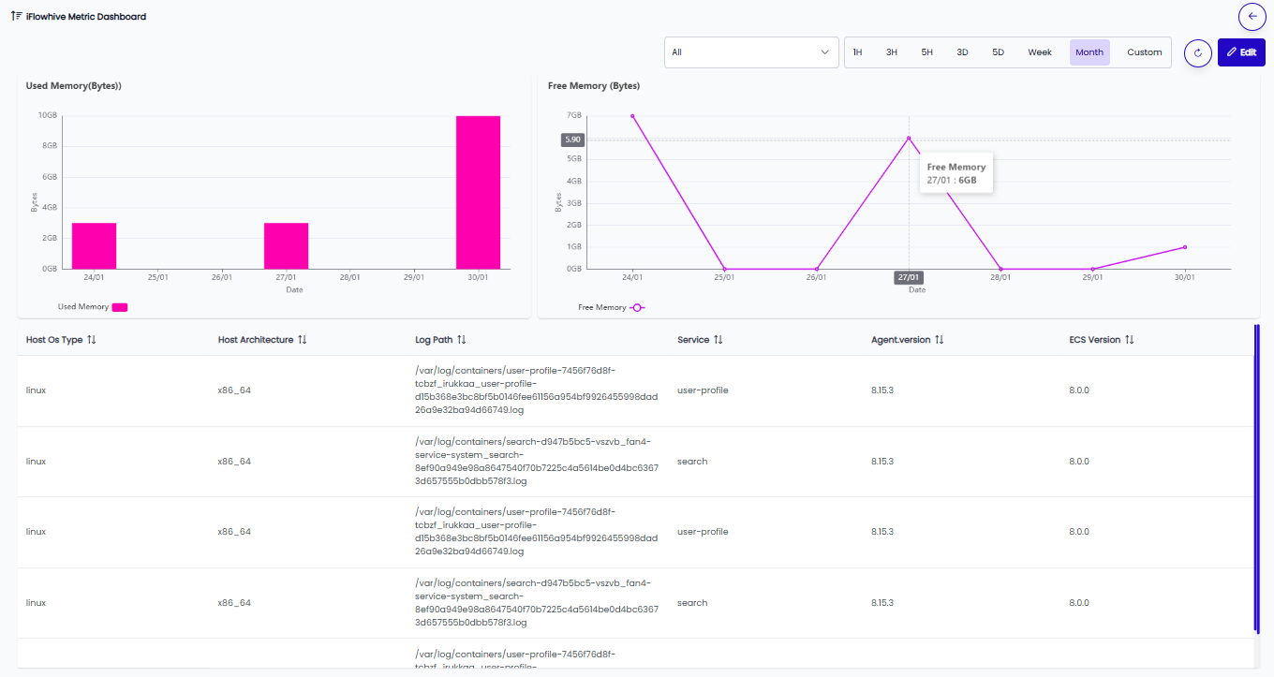Image resolution: width=1274 pixels, height=677 pixels.
Task: Click the Edit button
Action: point(1241,52)
